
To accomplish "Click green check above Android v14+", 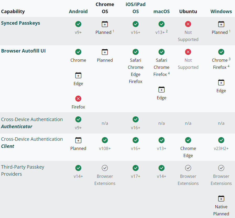I will tap(78, 168).
